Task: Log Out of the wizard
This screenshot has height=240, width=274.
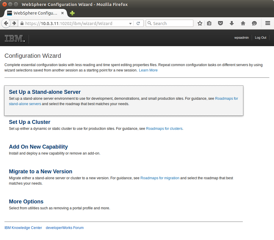Action: point(260,38)
